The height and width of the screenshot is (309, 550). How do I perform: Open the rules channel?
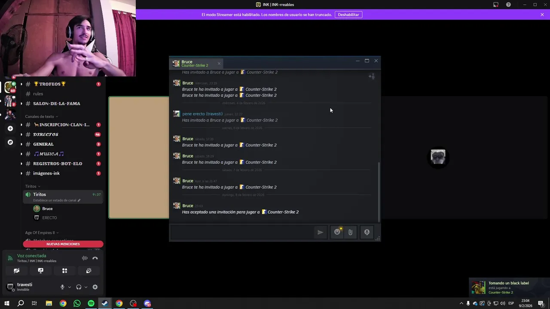point(63,94)
